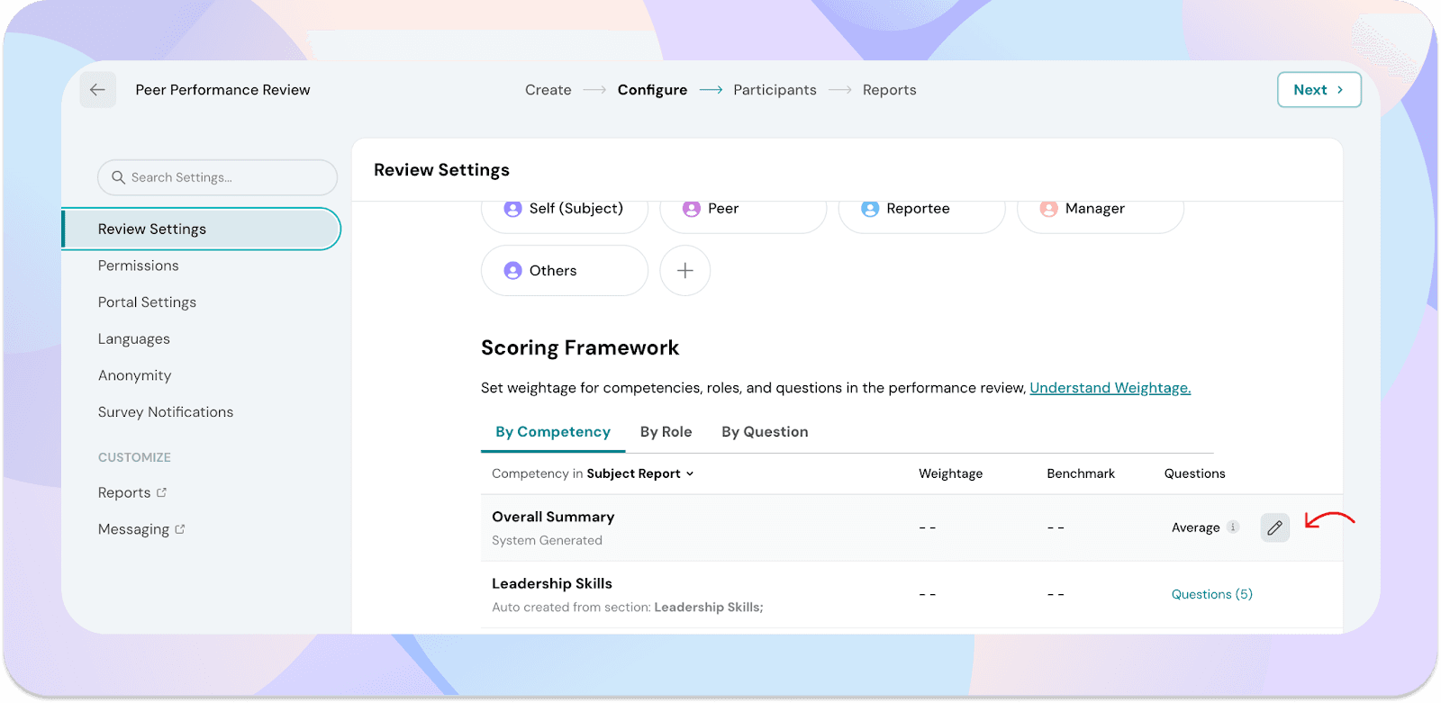Image resolution: width=1441 pixels, height=703 pixels.
Task: Jump to the Participants step
Action: [775, 90]
